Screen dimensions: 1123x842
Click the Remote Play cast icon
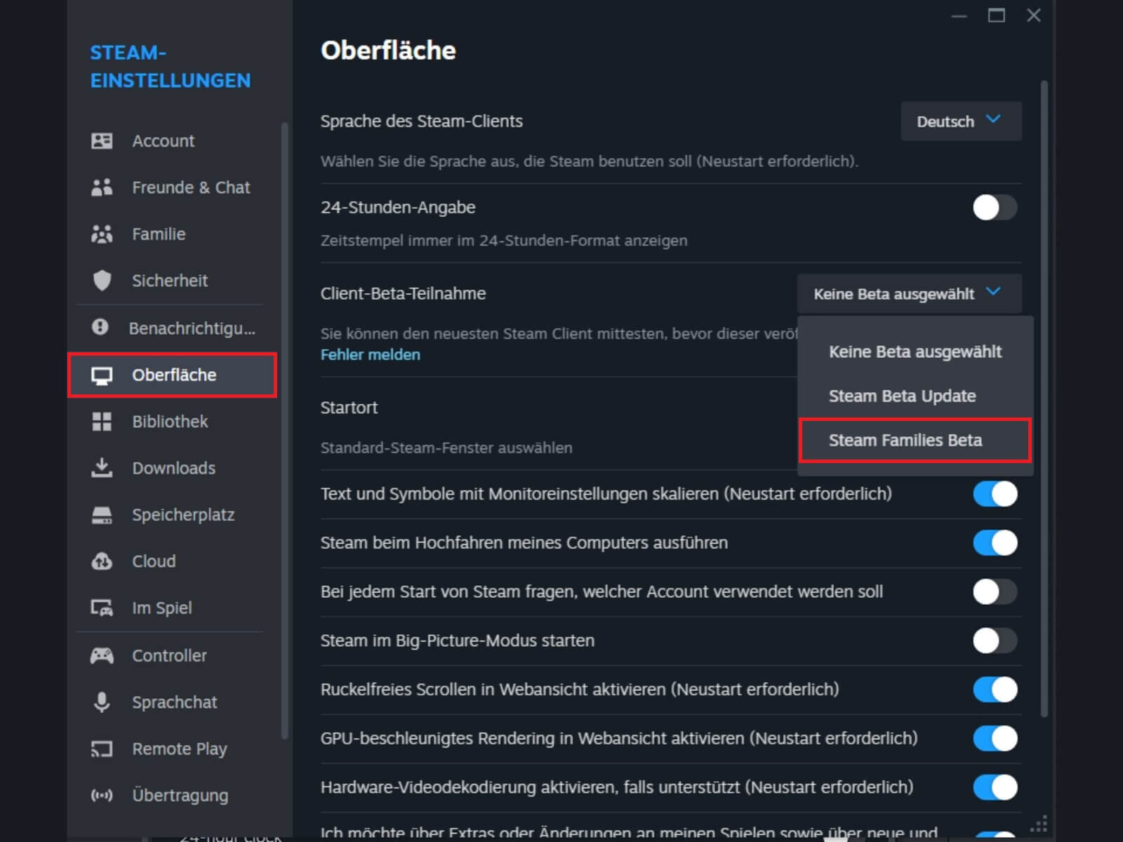(x=102, y=749)
